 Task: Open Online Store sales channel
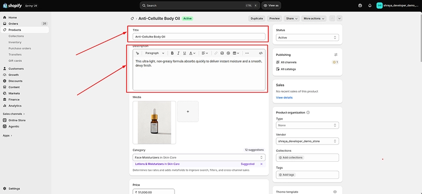click(x=17, y=120)
